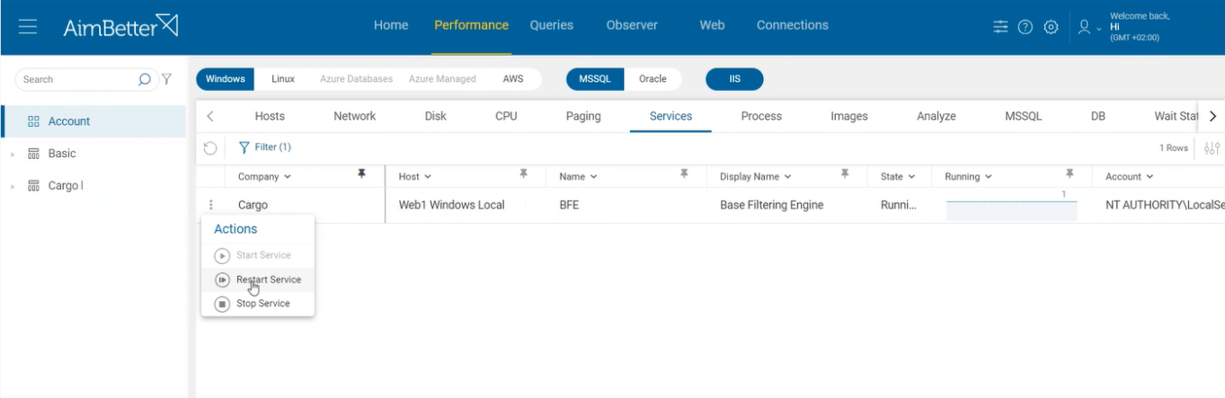Switch to the Network tab
This screenshot has width=1225, height=398.
click(355, 116)
